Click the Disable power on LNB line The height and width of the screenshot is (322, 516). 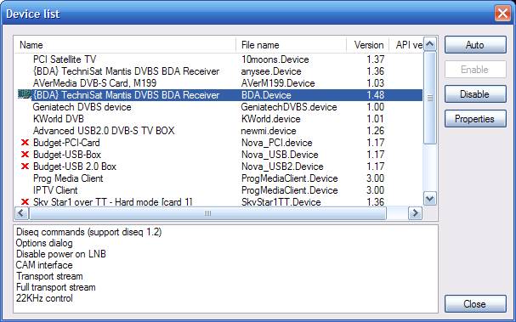click(61, 254)
